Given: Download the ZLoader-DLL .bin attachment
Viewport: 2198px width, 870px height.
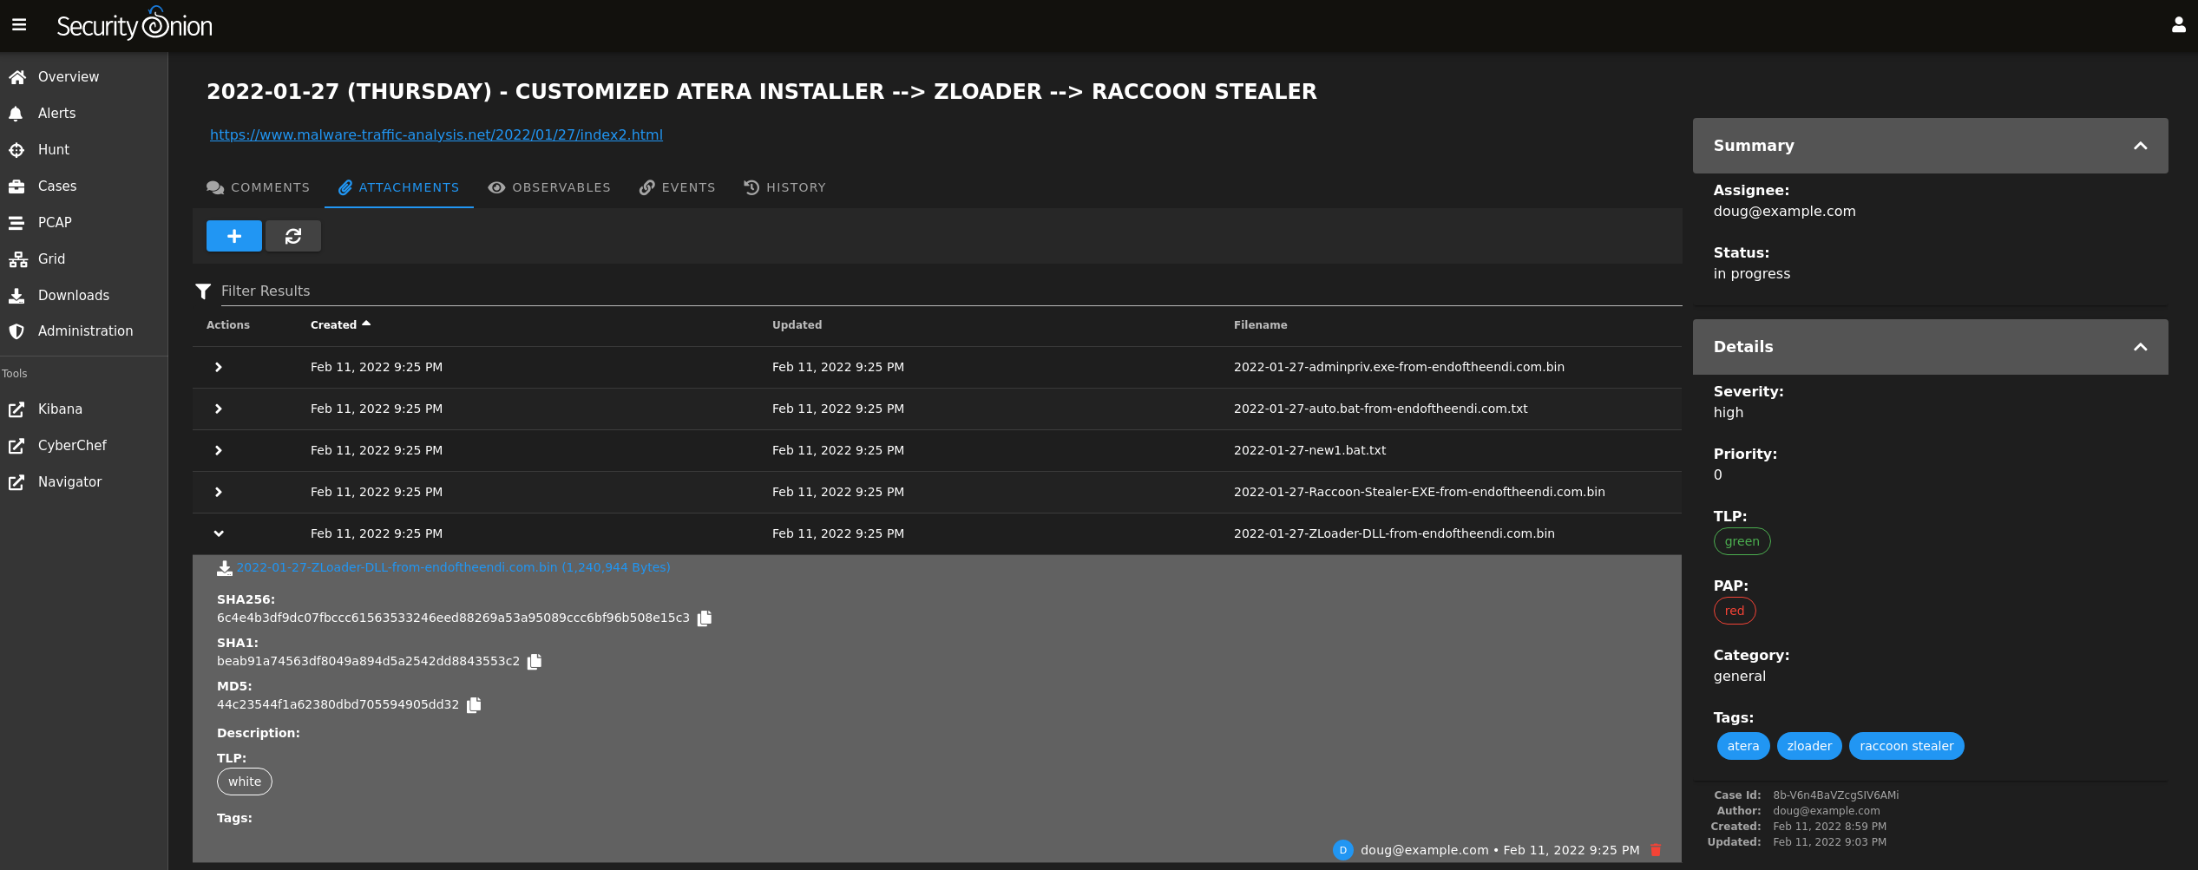Looking at the screenshot, I should pyautogui.click(x=453, y=567).
